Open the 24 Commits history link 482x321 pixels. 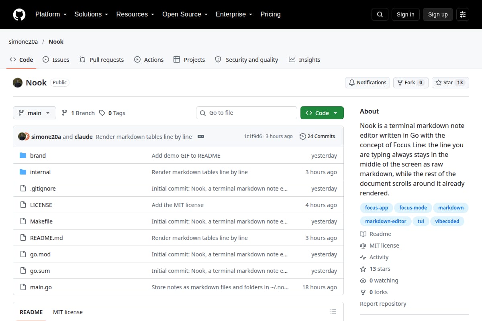[x=317, y=136]
